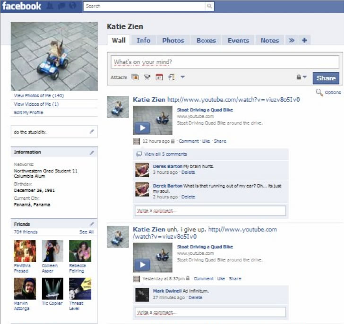The width and height of the screenshot is (345, 324).
Task: Edit the Information box with pencil icon
Action: (92, 153)
